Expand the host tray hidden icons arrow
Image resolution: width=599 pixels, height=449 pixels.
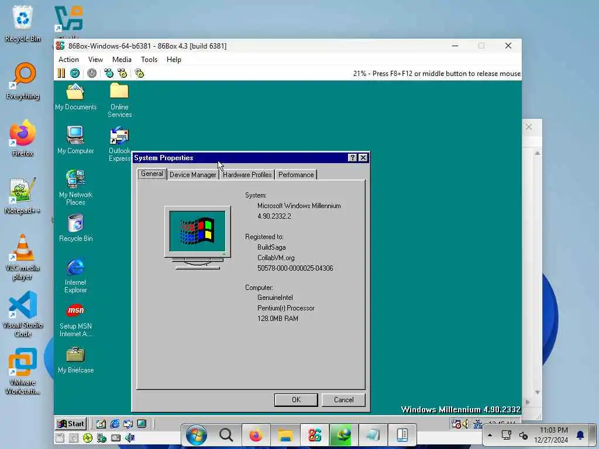490,435
